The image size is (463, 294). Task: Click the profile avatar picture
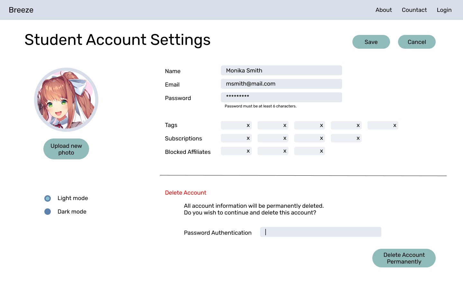click(66, 100)
